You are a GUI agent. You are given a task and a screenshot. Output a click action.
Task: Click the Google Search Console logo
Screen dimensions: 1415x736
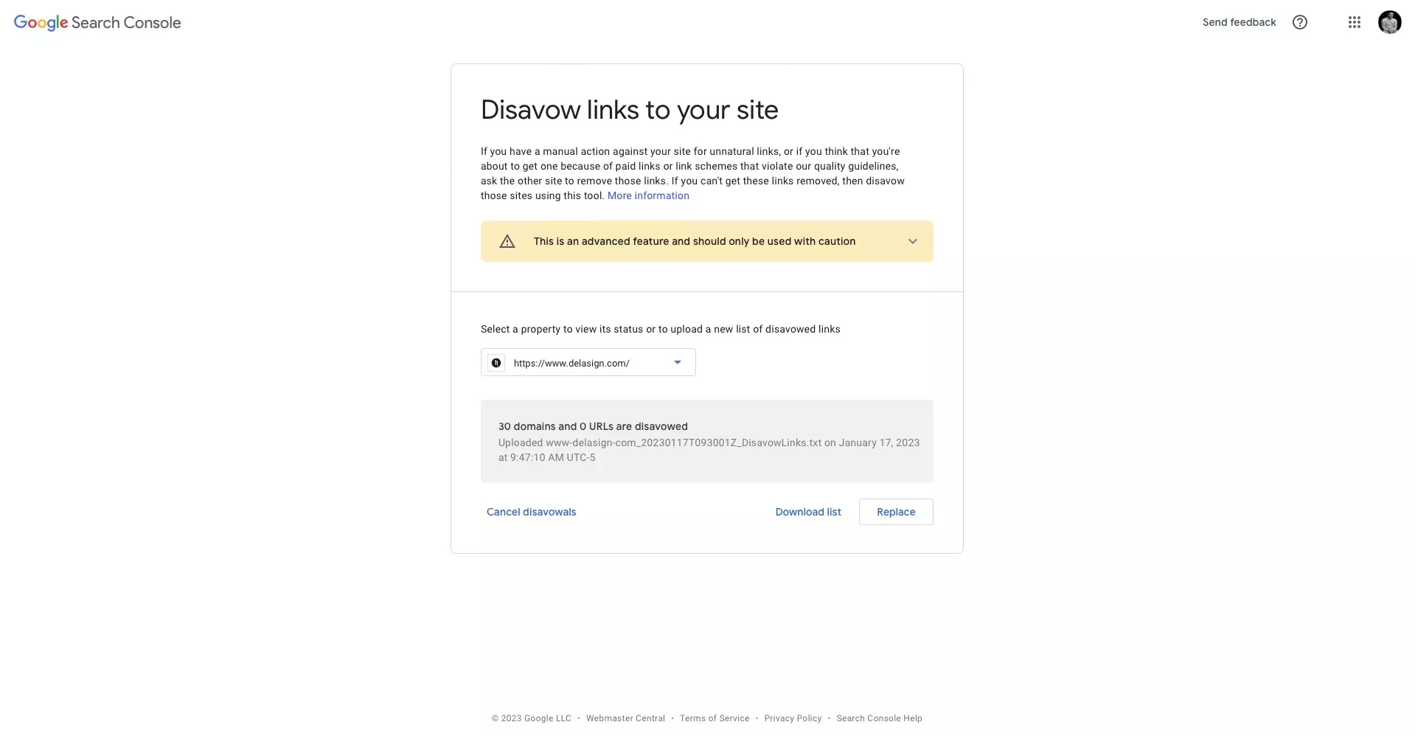pyautogui.click(x=97, y=23)
